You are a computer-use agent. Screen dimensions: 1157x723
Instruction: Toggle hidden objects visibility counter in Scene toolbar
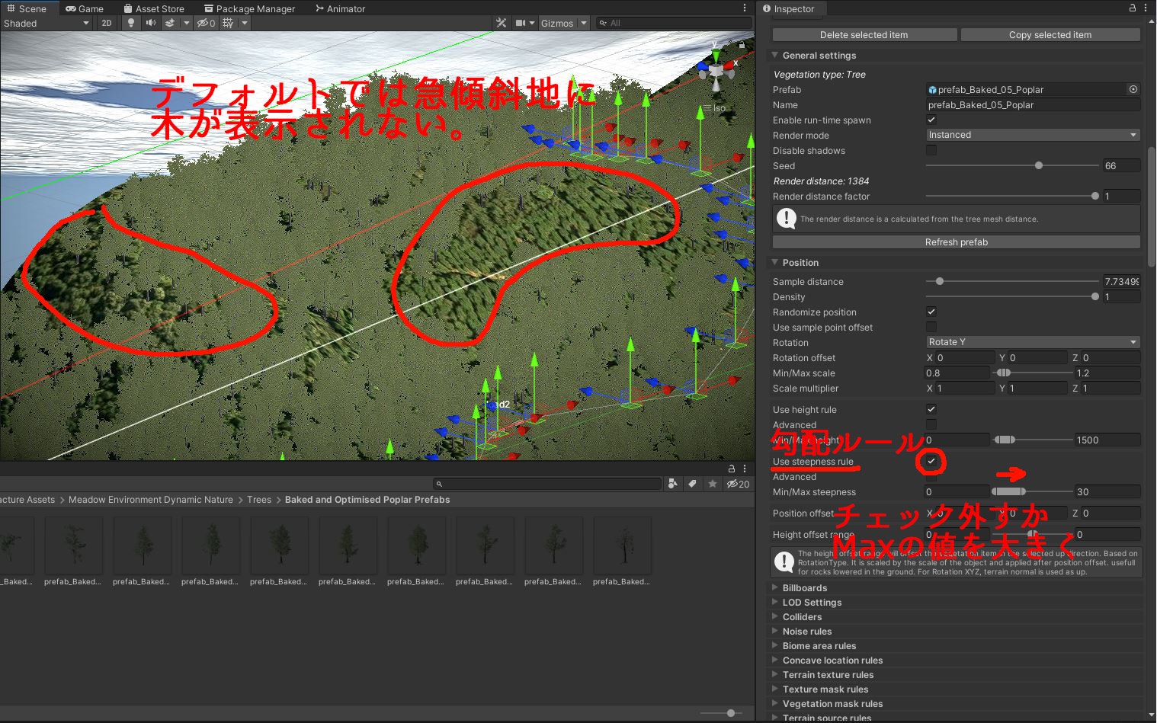(206, 23)
